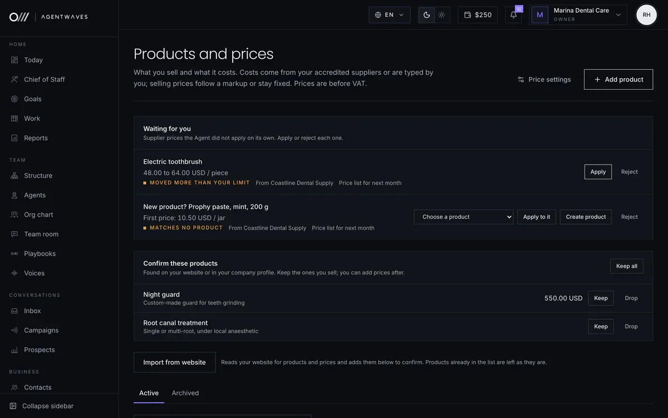Open the Choose a product dropdown
The width and height of the screenshot is (668, 418).
click(463, 217)
